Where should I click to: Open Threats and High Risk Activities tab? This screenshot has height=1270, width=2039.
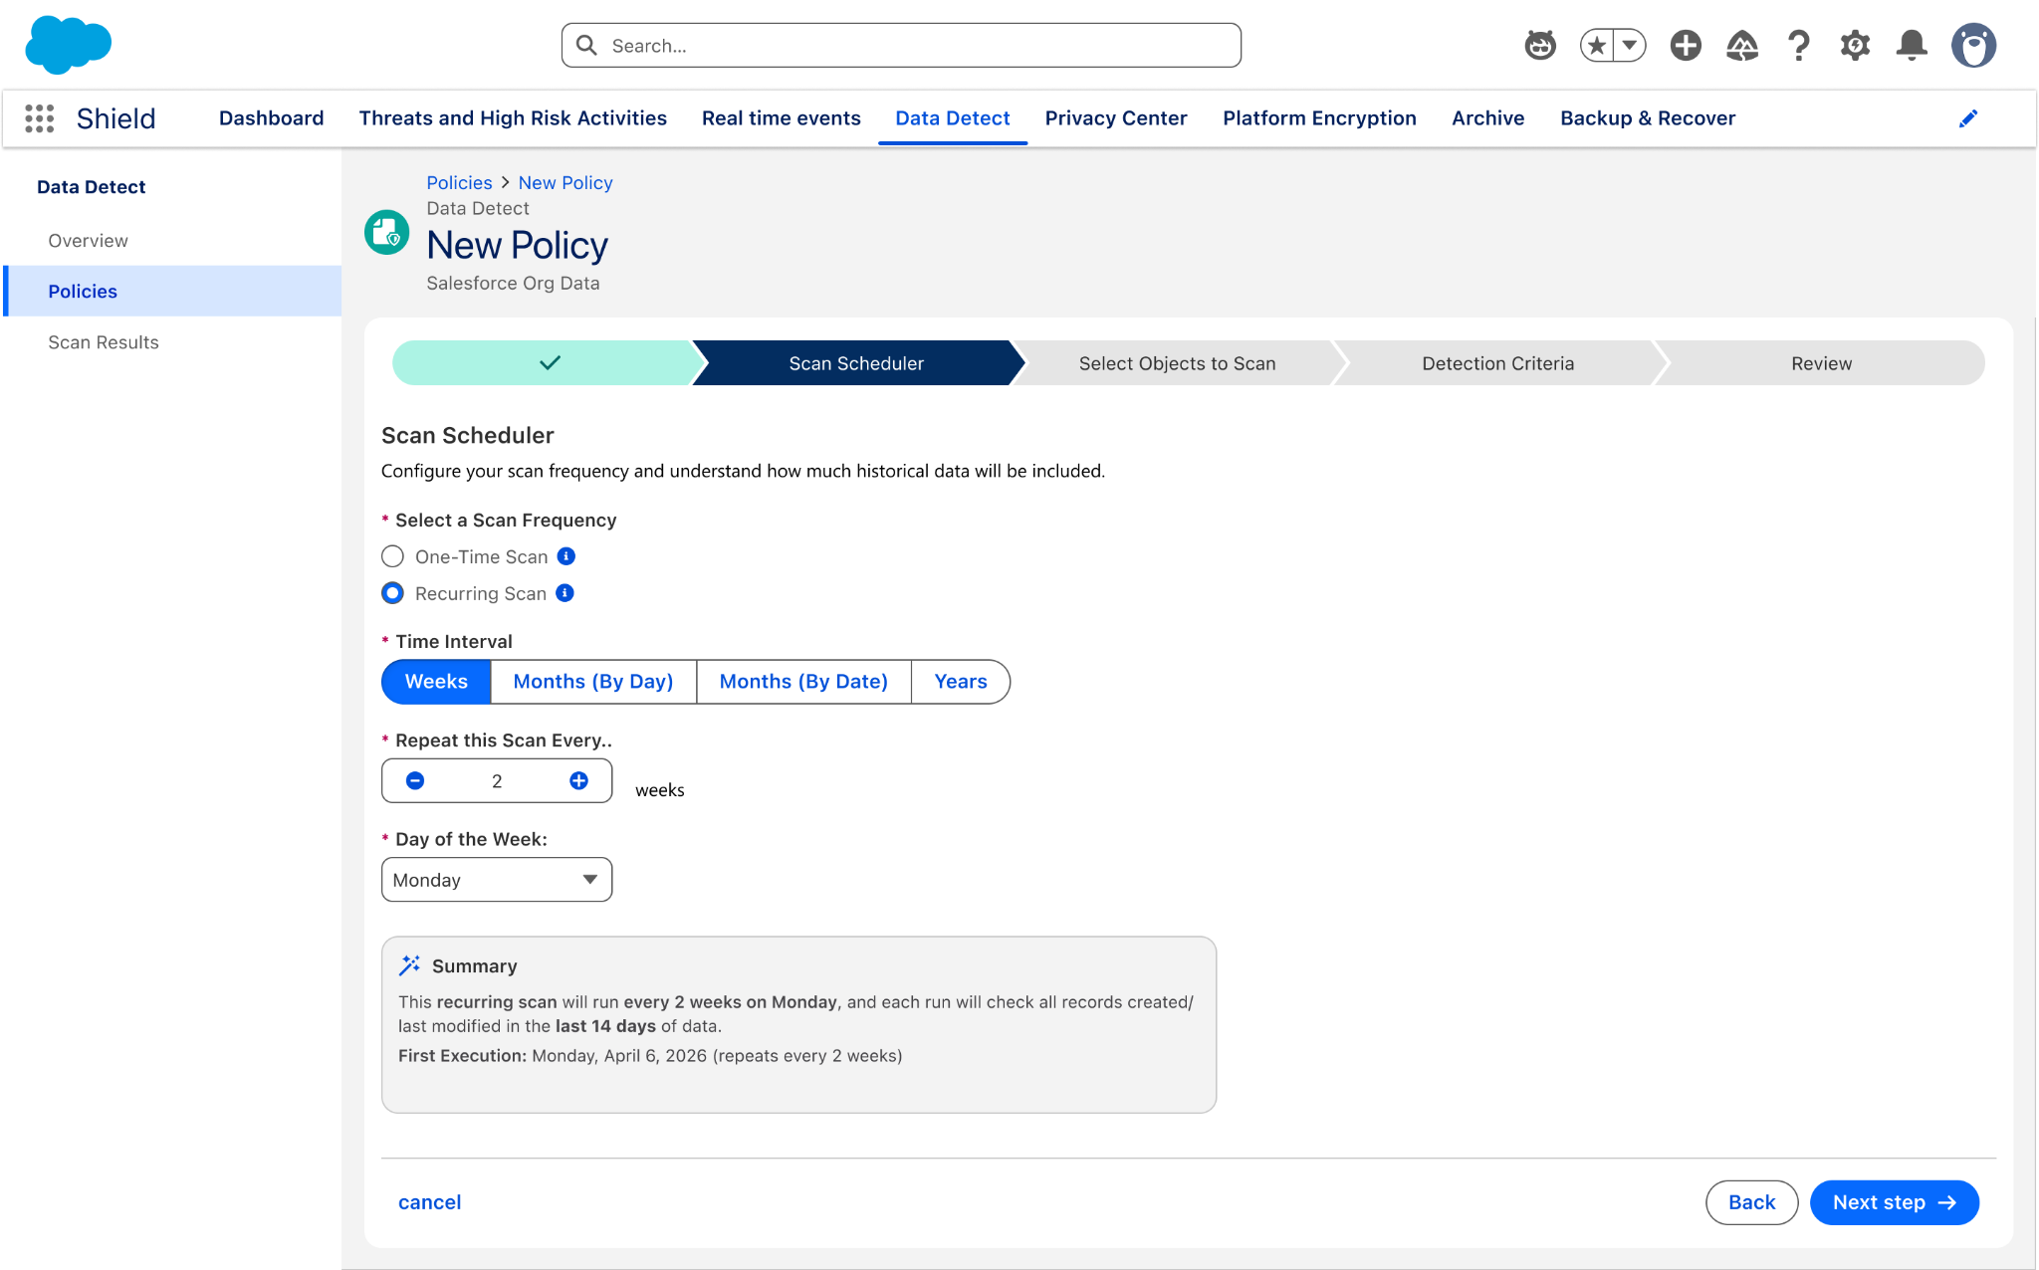point(513,118)
